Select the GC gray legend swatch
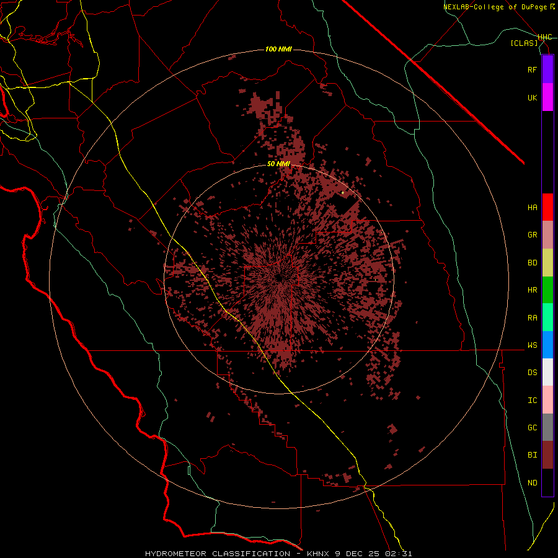 click(x=547, y=427)
